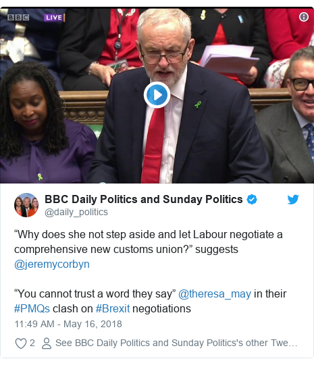This screenshot has height=365, width=314.
Task: Click the LIVE badge on the video
Action: point(54,18)
